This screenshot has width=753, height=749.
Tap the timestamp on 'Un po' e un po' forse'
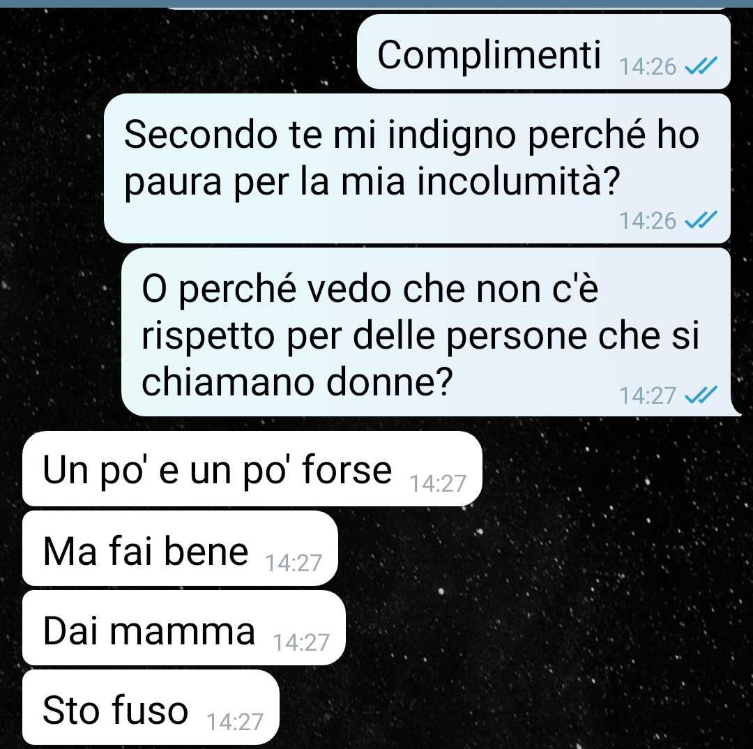click(x=437, y=484)
